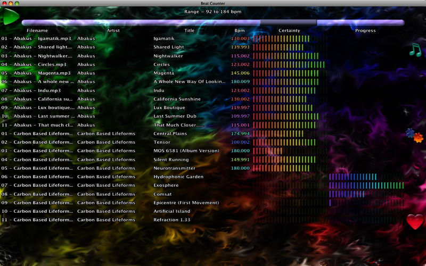
Task: Click the Artist cell in the Tensor row
Action: [x=106, y=142]
